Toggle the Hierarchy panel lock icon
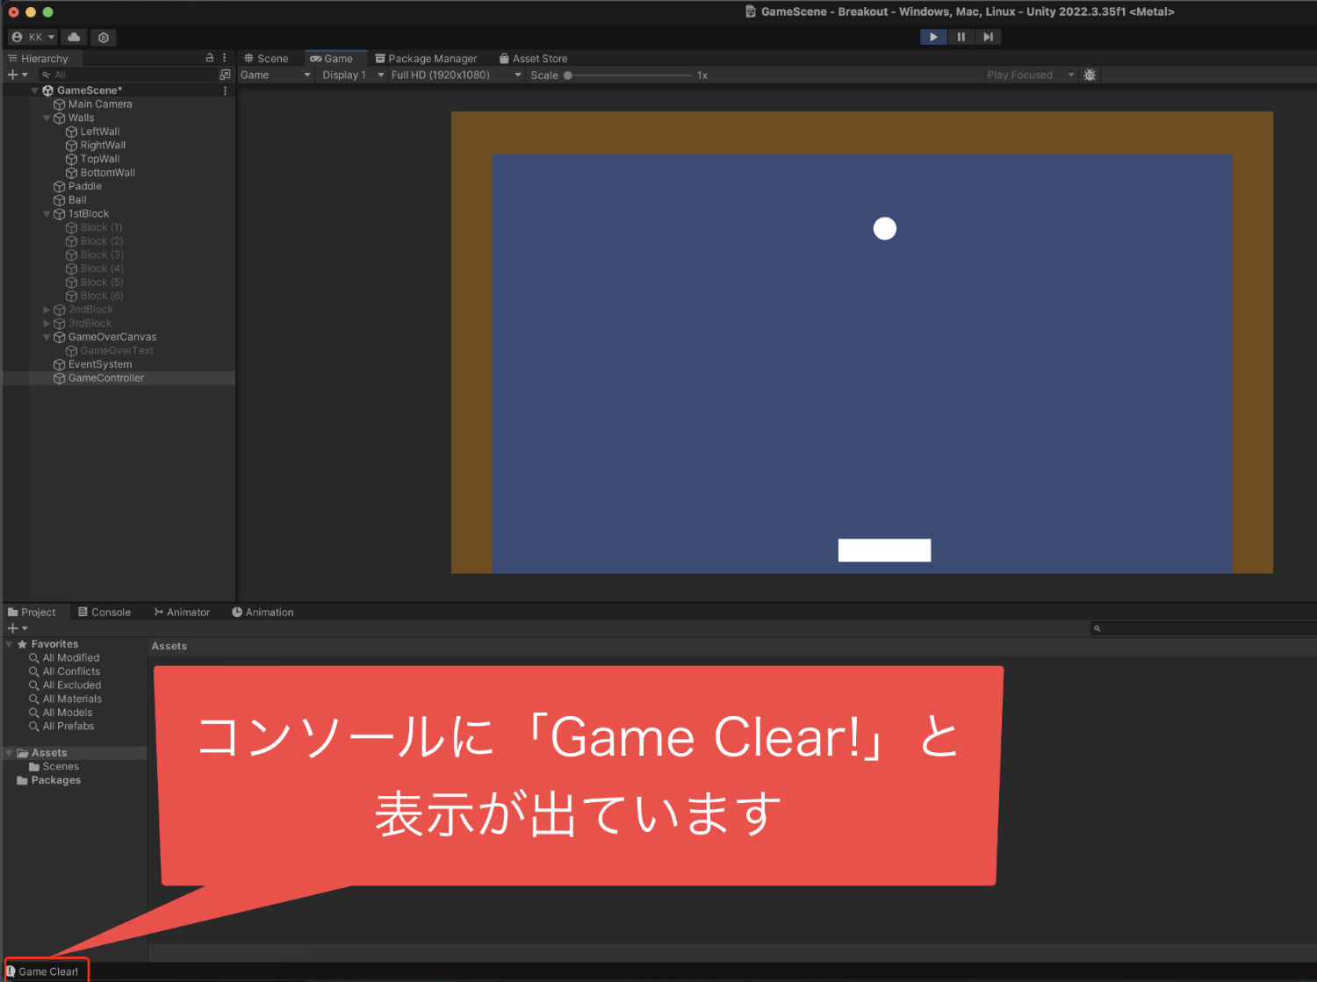1317x982 pixels. (210, 58)
